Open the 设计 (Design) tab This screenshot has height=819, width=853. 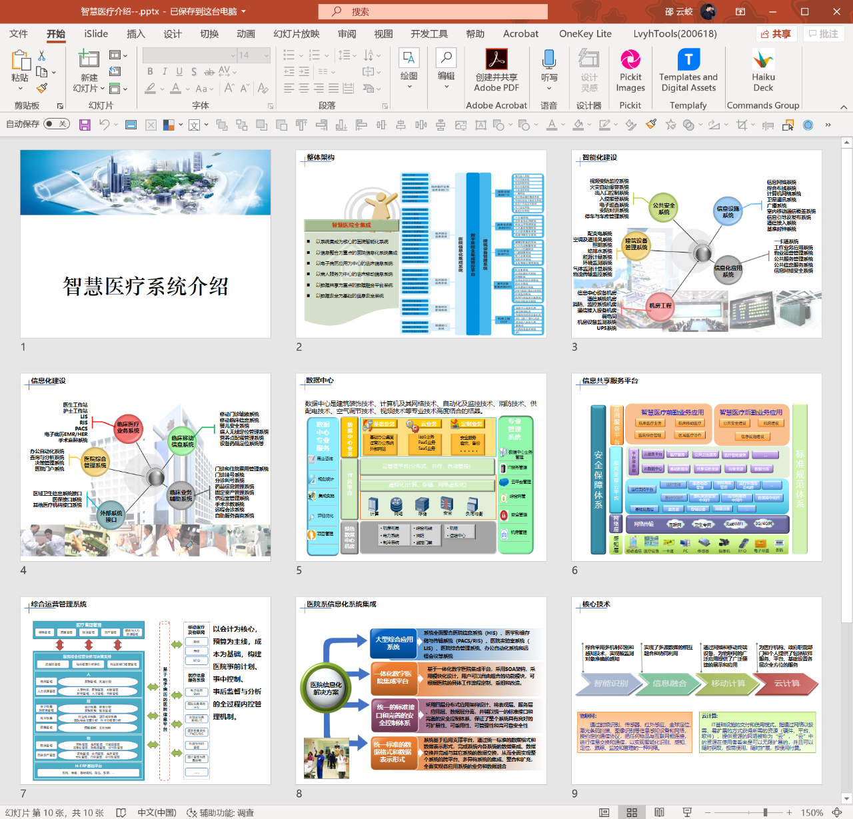(173, 33)
